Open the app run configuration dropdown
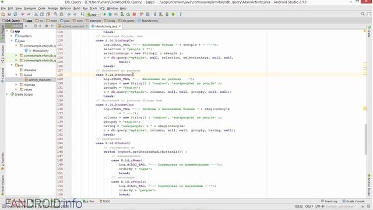The image size is (373, 210). [x=93, y=14]
